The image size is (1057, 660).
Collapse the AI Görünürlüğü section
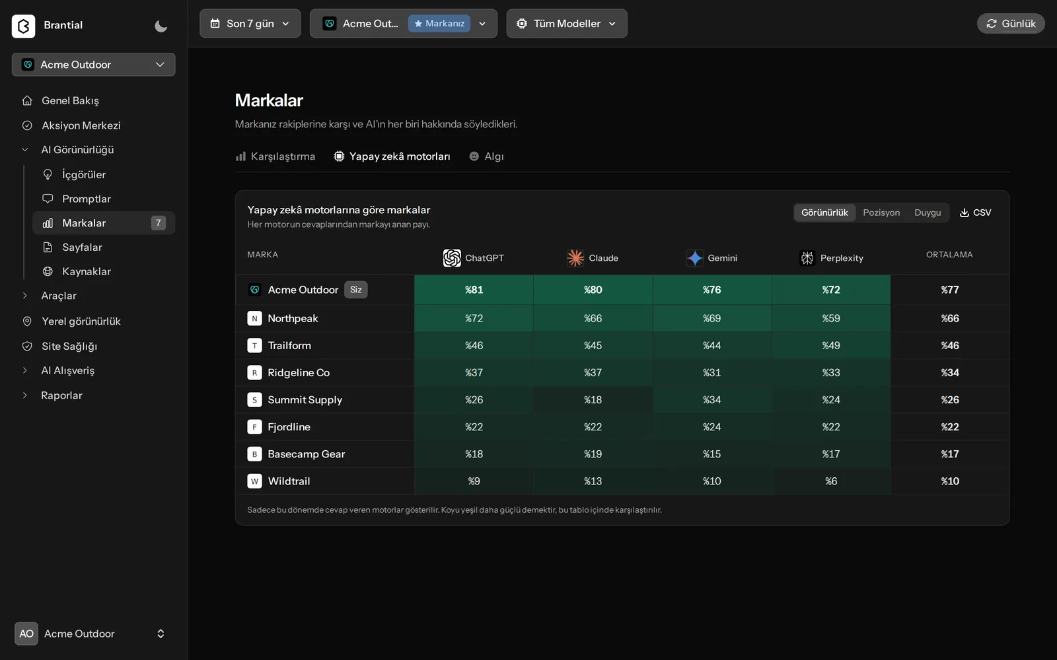[25, 150]
